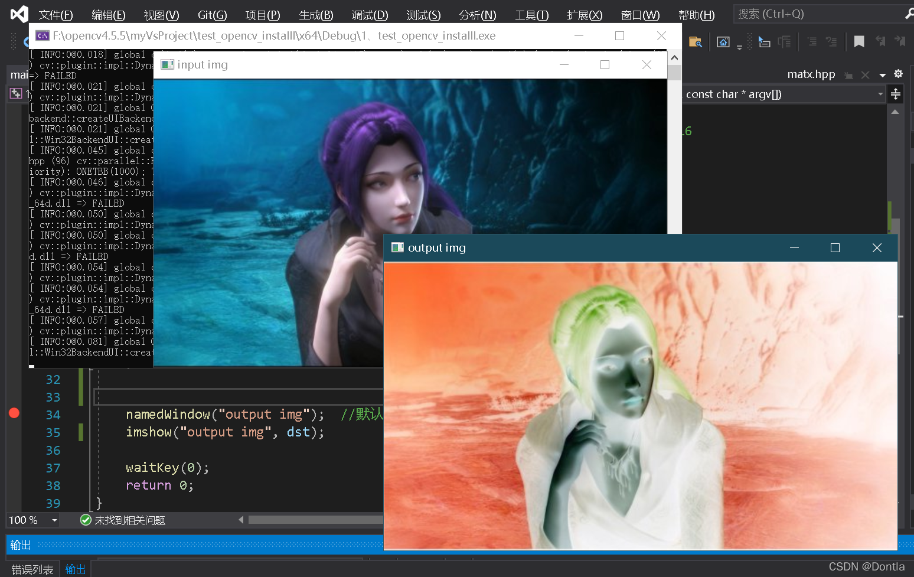Select the home window navigation toolbar icon
914x577 pixels.
point(723,41)
